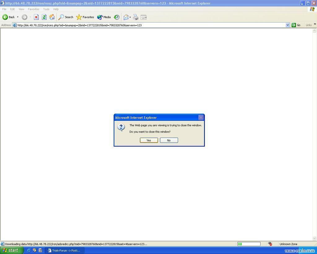
Task: Expand the Address bar dropdown list
Action: tap(288, 25)
